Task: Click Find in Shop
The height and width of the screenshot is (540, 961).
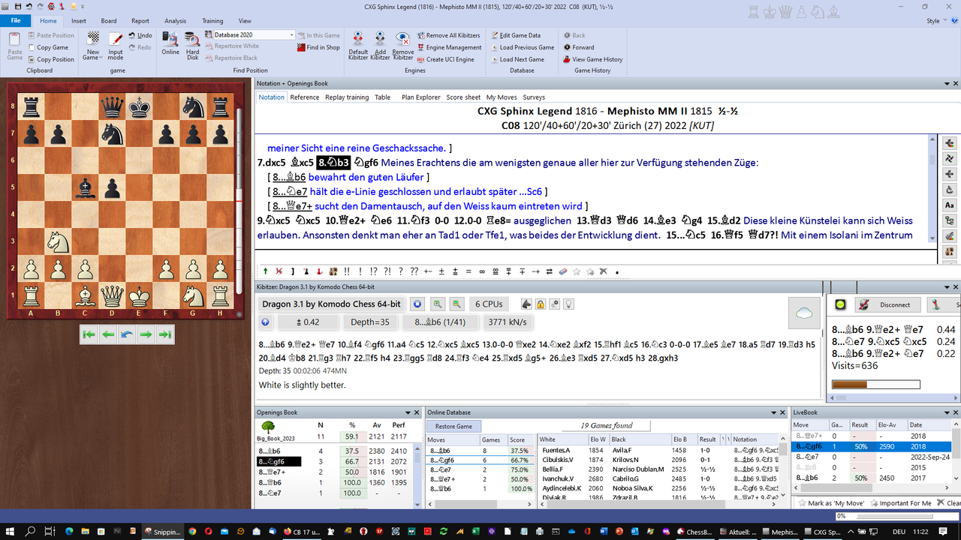Action: pos(318,47)
